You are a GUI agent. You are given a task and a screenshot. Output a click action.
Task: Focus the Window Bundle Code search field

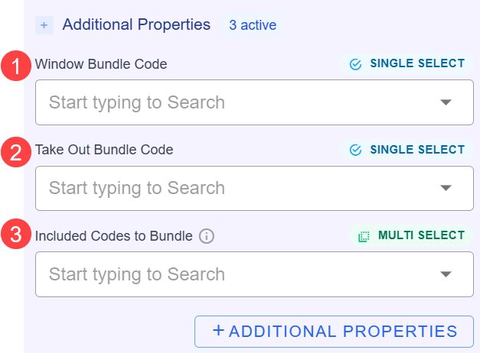[x=230, y=102]
